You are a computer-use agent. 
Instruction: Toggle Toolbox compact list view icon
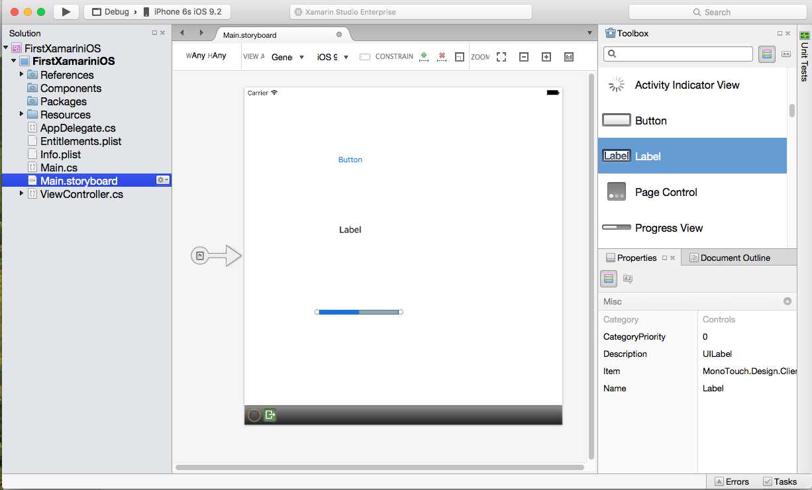pyautogui.click(x=786, y=54)
